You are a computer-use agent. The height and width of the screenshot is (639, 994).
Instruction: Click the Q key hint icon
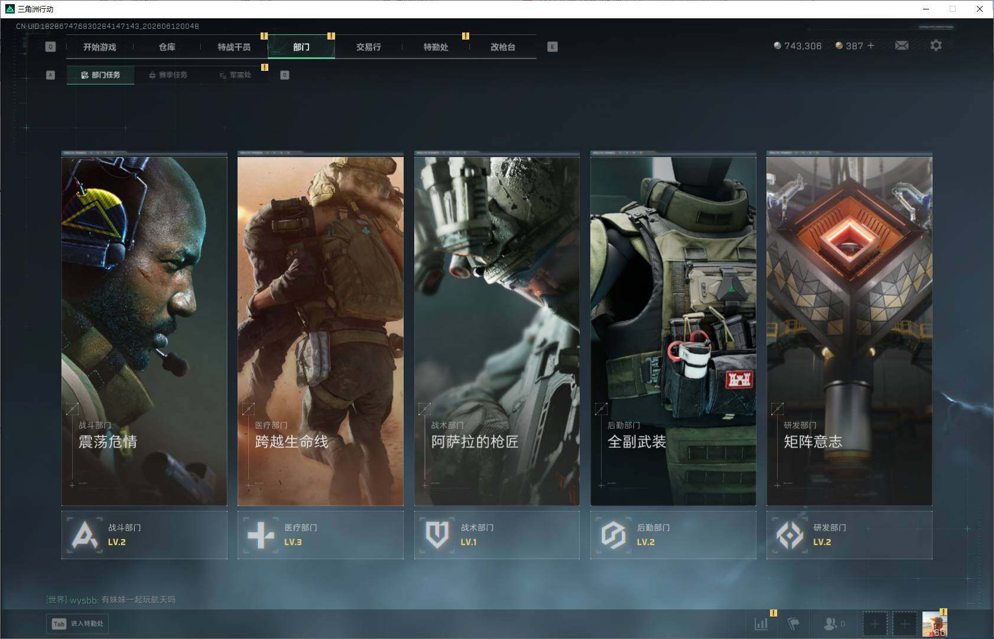click(50, 47)
